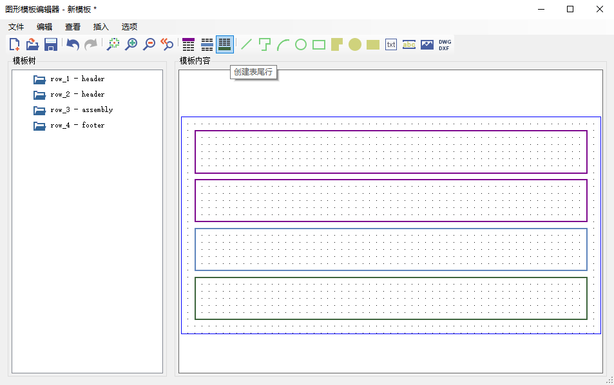Create a header row with the purple table icon
614x385 pixels.
(188, 44)
